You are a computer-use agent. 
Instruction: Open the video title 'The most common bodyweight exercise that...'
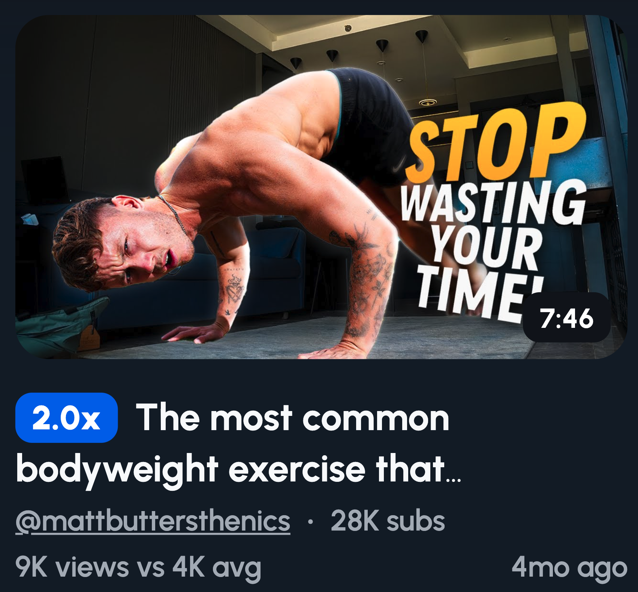(238, 443)
